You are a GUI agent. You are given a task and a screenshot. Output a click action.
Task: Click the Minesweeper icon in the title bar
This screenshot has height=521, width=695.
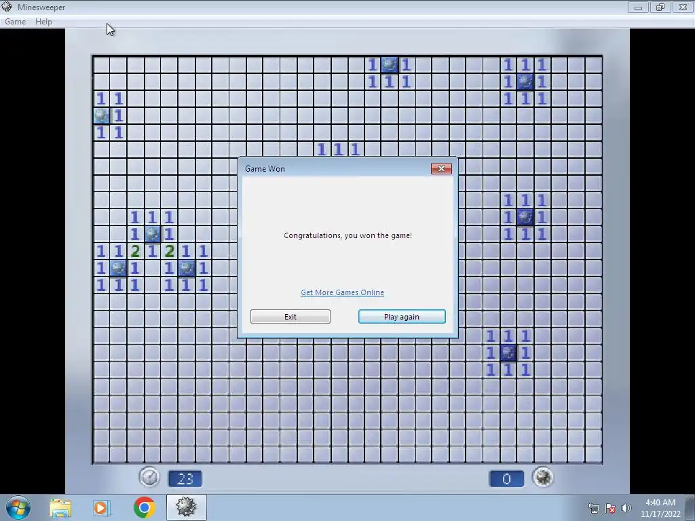pyautogui.click(x=7, y=7)
